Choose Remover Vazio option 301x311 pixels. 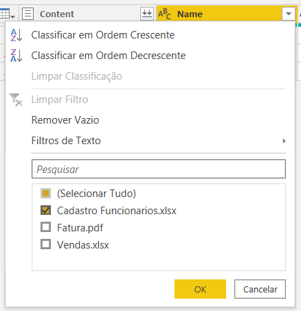65,120
